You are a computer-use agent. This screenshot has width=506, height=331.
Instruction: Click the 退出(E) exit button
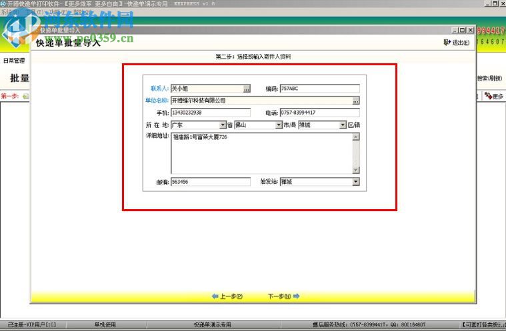tap(457, 43)
